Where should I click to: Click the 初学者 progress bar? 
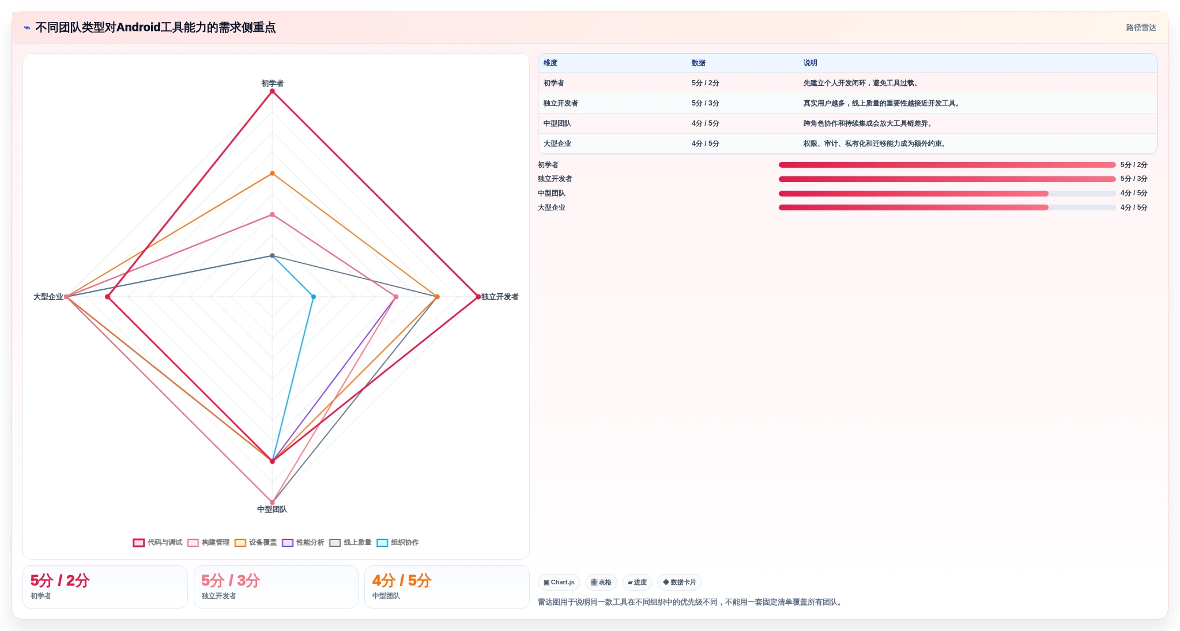click(947, 165)
